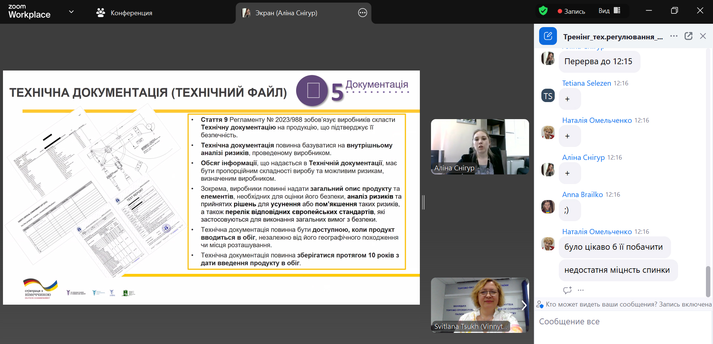Click the Anna Brailko sender name

582,194
